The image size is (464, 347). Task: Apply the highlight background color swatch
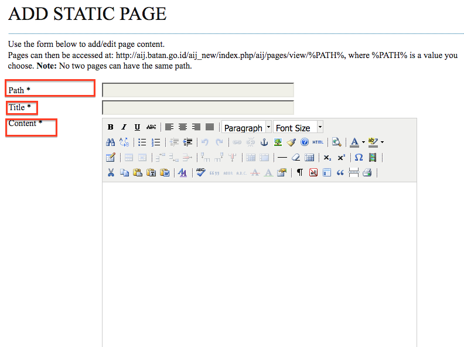[x=373, y=142]
